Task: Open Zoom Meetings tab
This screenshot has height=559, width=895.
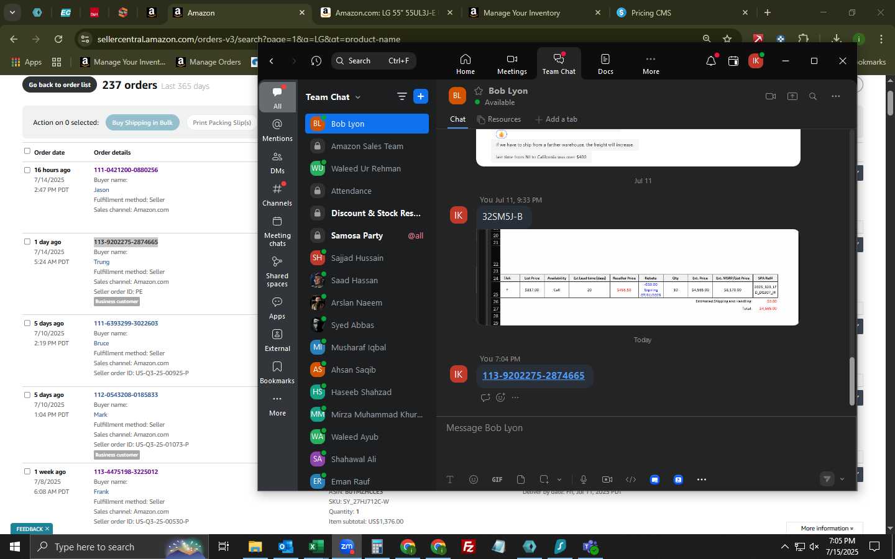Action: point(512,64)
